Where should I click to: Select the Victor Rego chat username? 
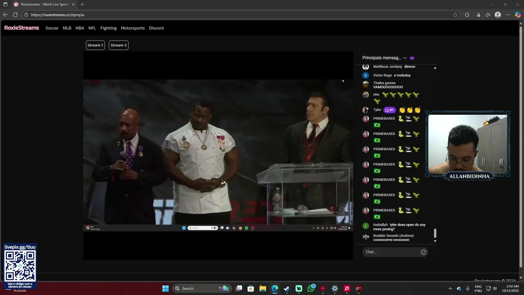point(382,75)
